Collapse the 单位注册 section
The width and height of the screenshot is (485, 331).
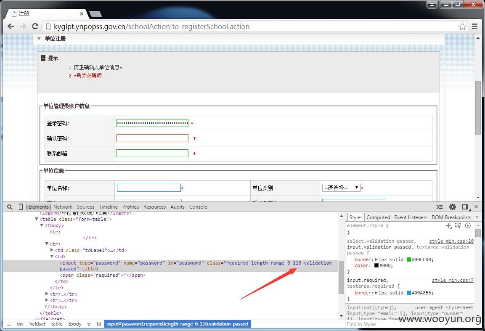coord(39,39)
